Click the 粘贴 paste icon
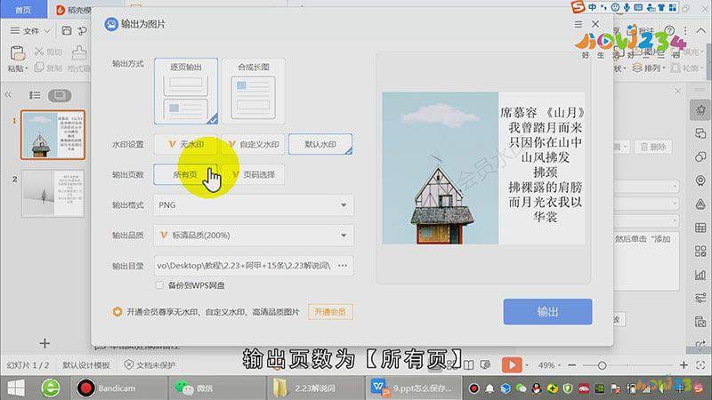Screen dimensions: 712x400 point(17,53)
